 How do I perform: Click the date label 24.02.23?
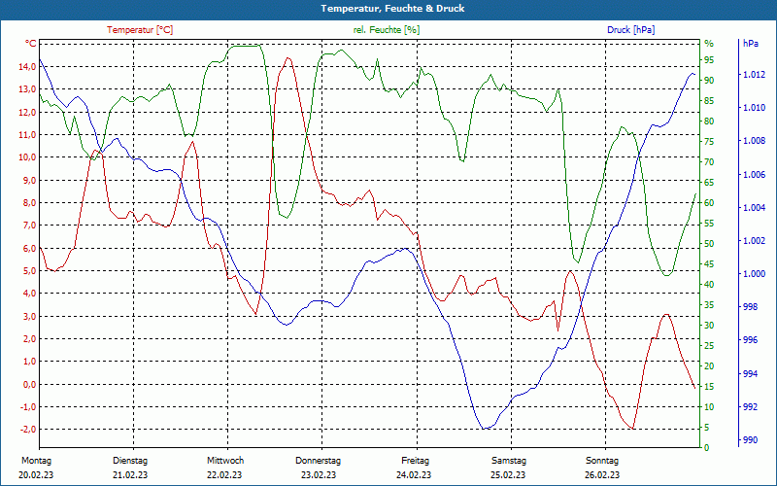pyautogui.click(x=414, y=475)
